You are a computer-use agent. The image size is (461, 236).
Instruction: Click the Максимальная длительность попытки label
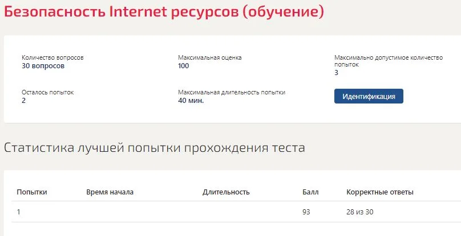pyautogui.click(x=232, y=92)
